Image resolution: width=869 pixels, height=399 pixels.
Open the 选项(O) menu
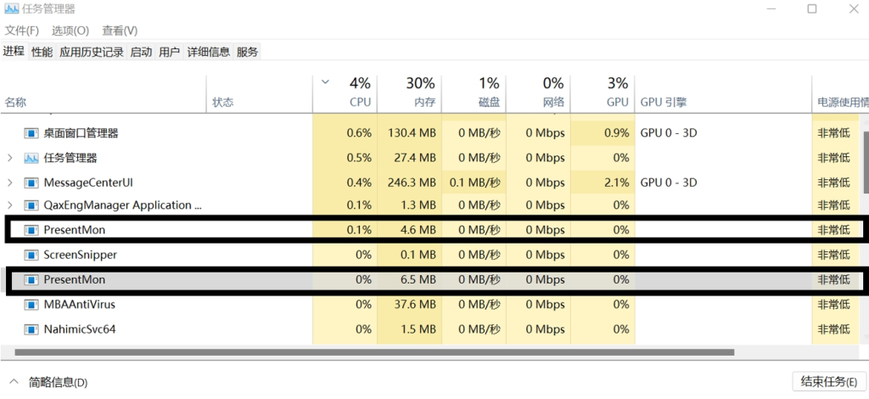coord(70,31)
